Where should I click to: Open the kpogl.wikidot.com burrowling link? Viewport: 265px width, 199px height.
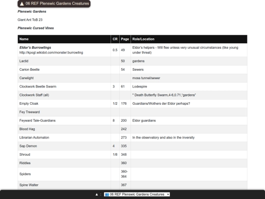click(51, 53)
